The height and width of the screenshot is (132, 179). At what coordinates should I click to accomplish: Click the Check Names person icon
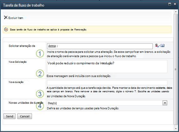(x=158, y=45)
